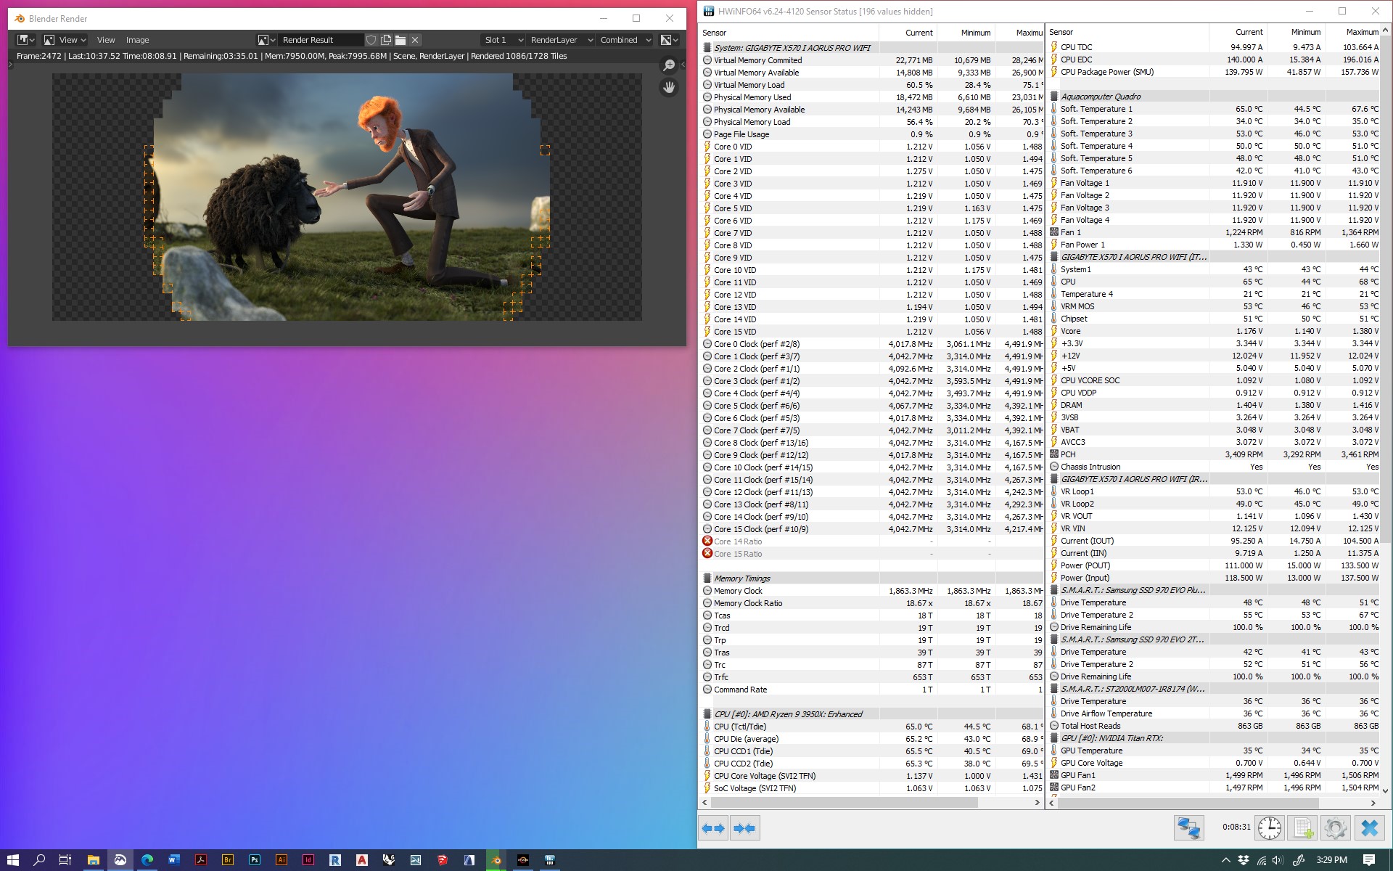Click the Render Result image name field

pos(319,40)
